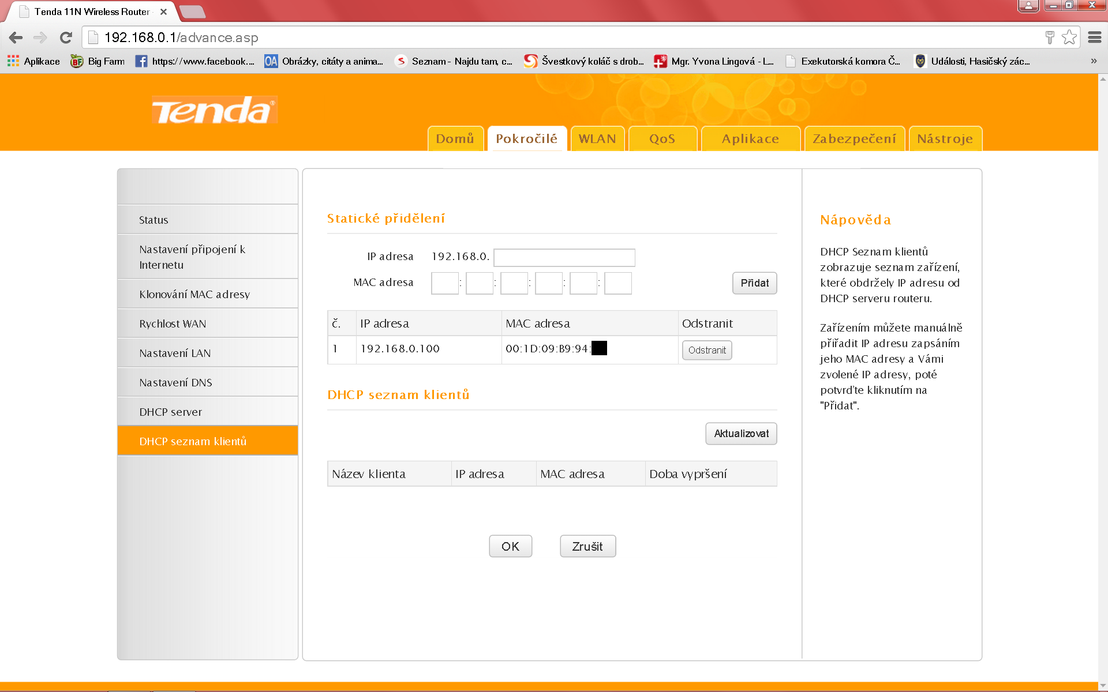Click Odstranit button for entry 1
Image resolution: width=1108 pixels, height=692 pixels.
click(x=707, y=350)
